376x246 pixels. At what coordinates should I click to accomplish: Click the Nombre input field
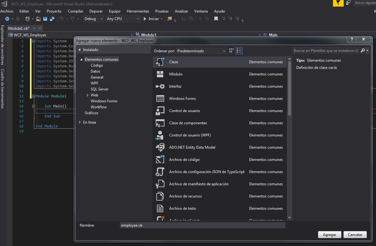pos(202,225)
